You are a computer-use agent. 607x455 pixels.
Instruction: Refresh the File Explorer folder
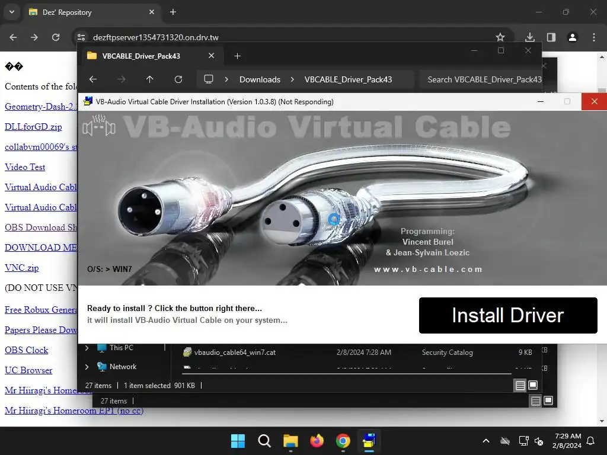click(178, 79)
